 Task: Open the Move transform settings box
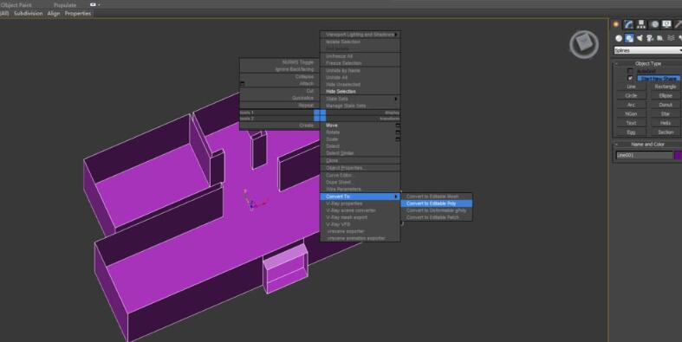point(398,126)
